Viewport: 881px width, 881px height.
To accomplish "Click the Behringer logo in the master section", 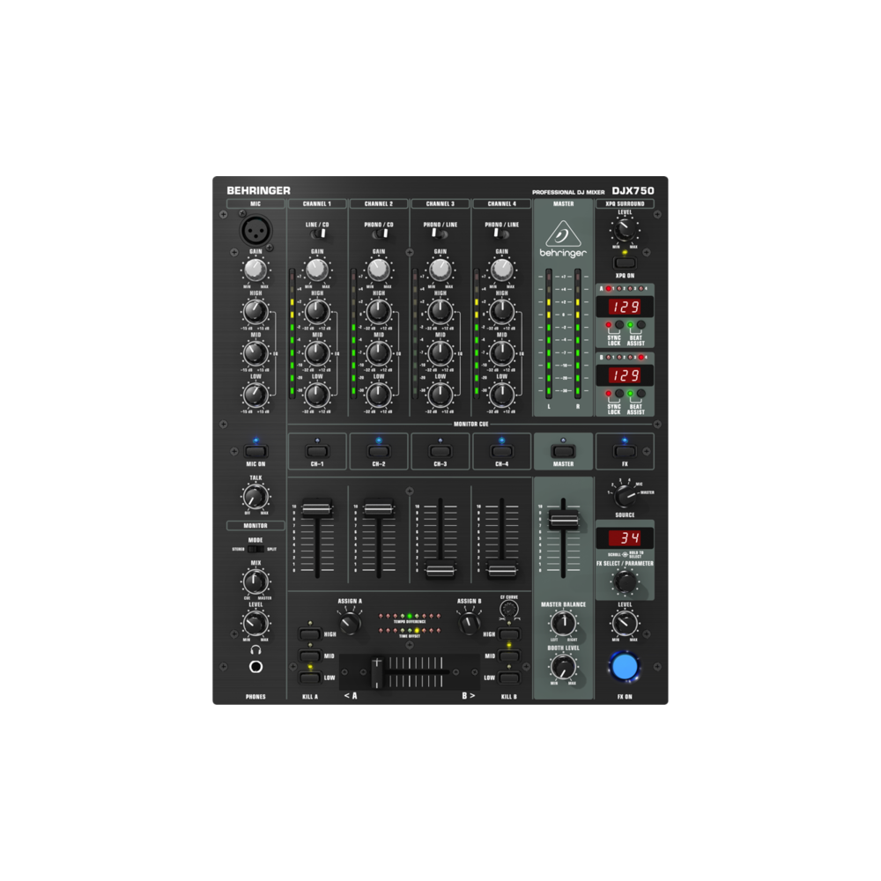I will [563, 240].
